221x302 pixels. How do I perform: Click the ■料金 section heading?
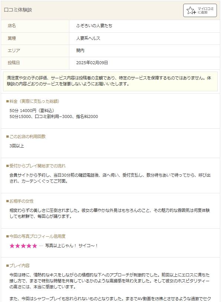coord(33,101)
